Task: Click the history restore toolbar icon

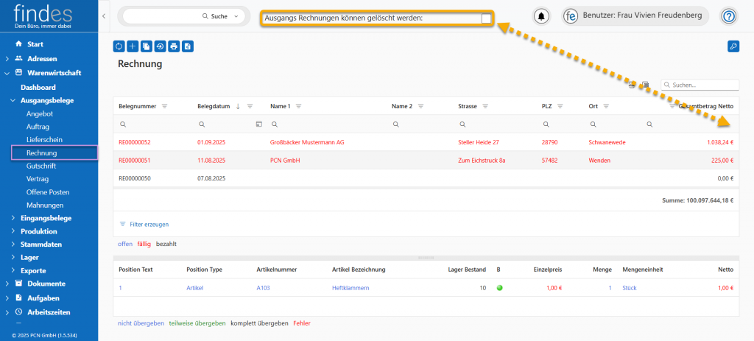Action: click(x=160, y=46)
